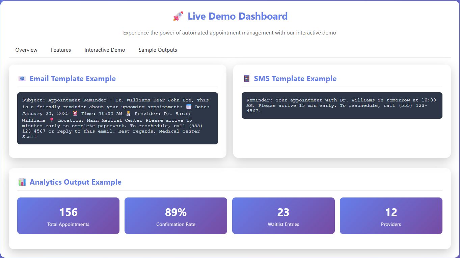Image resolution: width=460 pixels, height=258 pixels.
Task: Select the Providers card showing 12
Action: pos(391,216)
